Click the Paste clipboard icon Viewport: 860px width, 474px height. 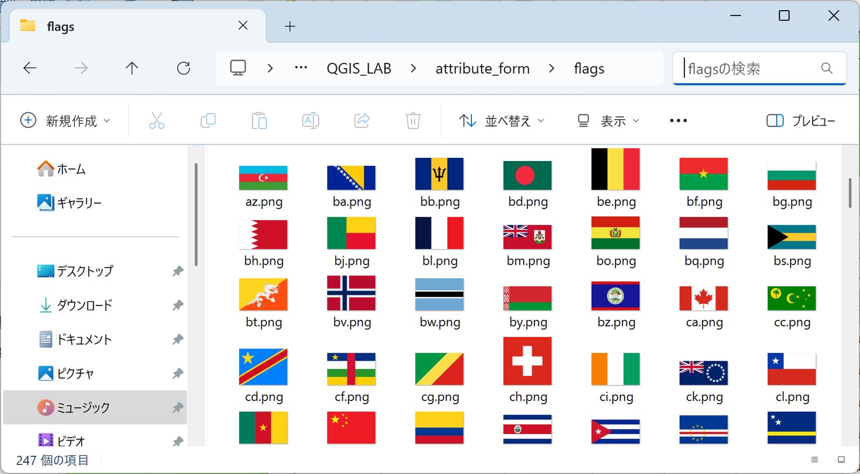click(259, 121)
